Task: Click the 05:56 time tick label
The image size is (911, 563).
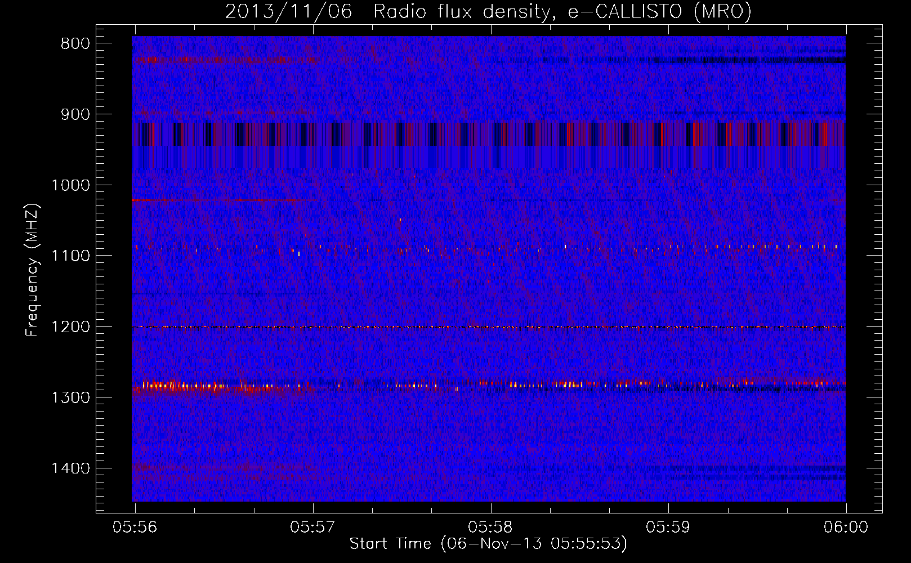Action: point(135,528)
